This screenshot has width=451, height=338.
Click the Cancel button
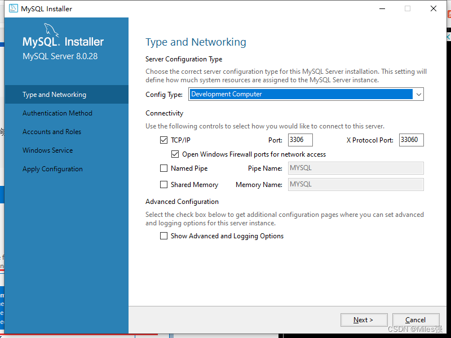(415, 320)
